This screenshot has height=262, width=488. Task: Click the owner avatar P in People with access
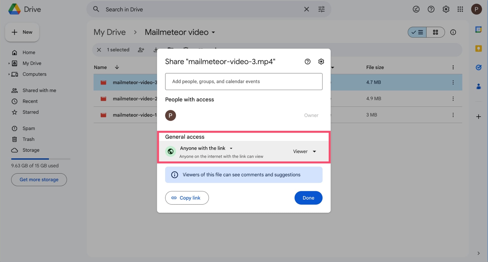coord(170,115)
